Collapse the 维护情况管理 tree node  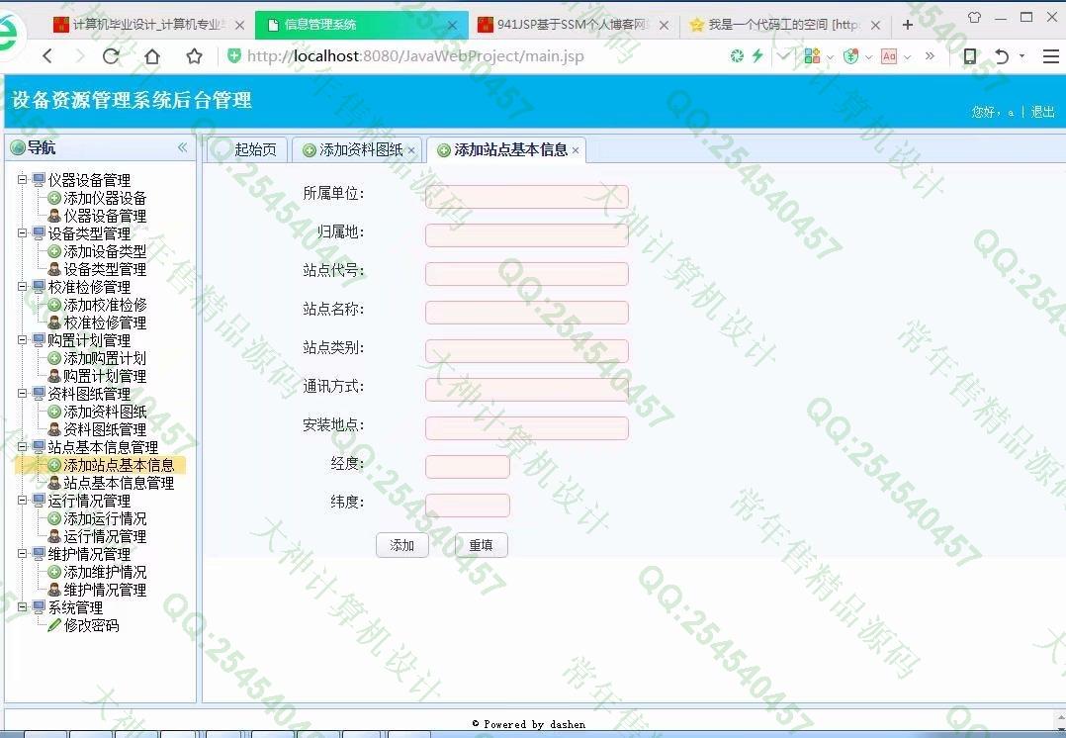pyautogui.click(x=22, y=554)
